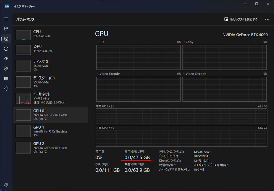Click the 18.0 MB reserved memory value
Image resolution: width=274 pixels, height=191 pixels.
pos(199,169)
